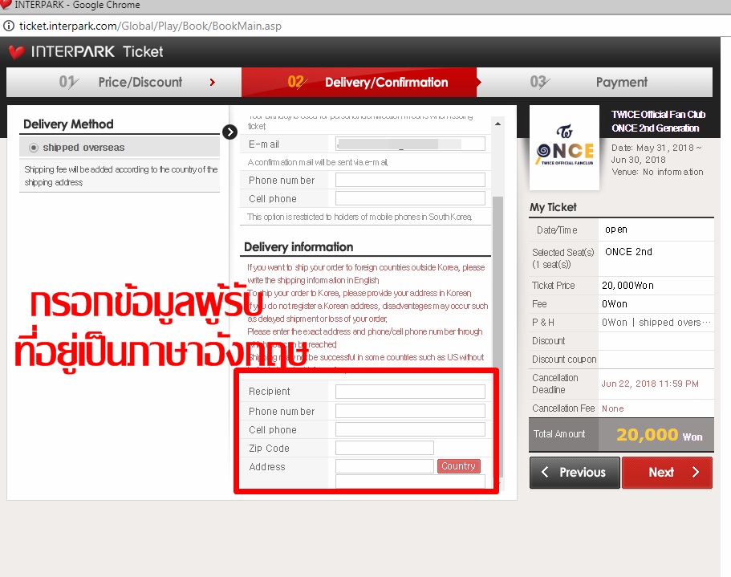
Task: Click the Cell phone field above Zip Code
Action: pyautogui.click(x=410, y=429)
